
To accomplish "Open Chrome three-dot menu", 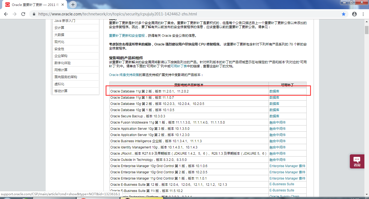I will (x=363, y=14).
